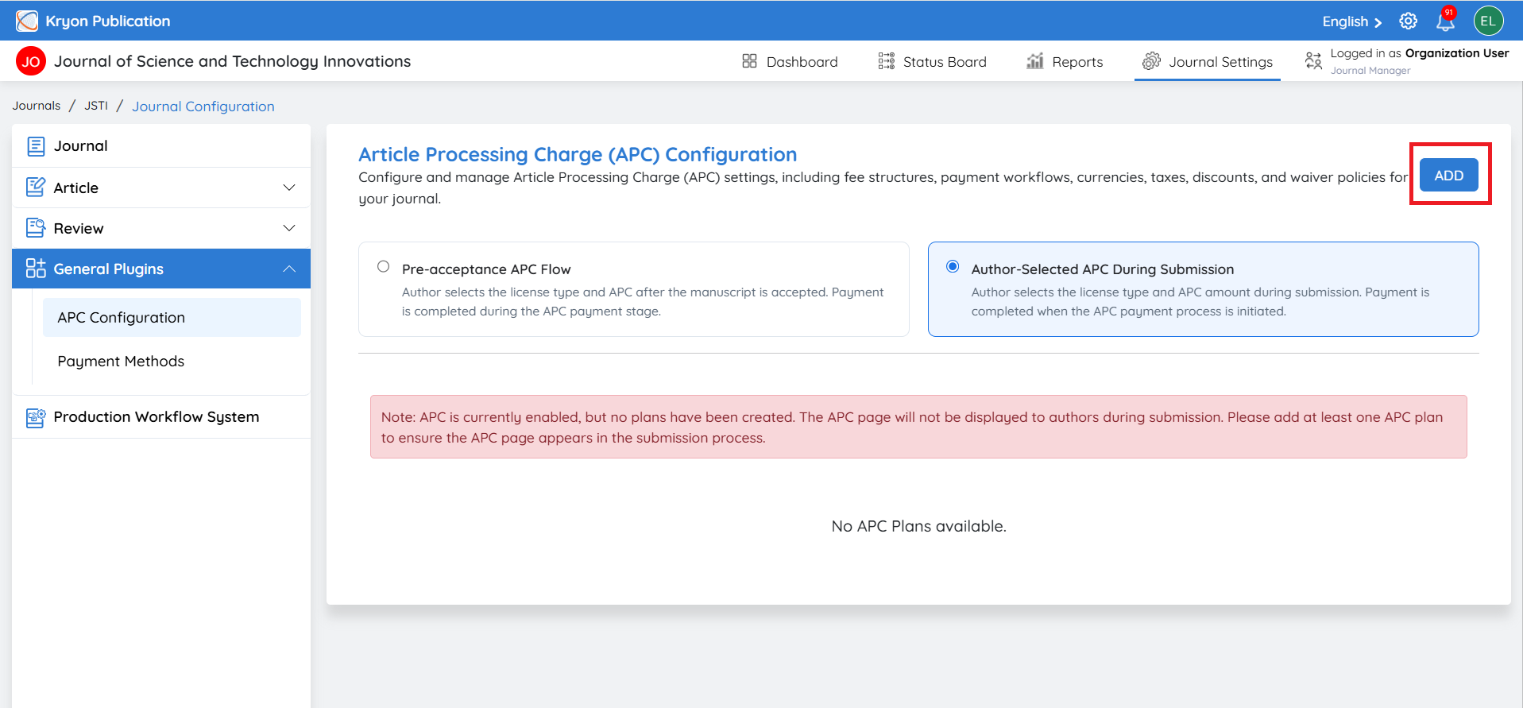Expand the Review section chevron
This screenshot has width=1523, height=708.
point(289,228)
